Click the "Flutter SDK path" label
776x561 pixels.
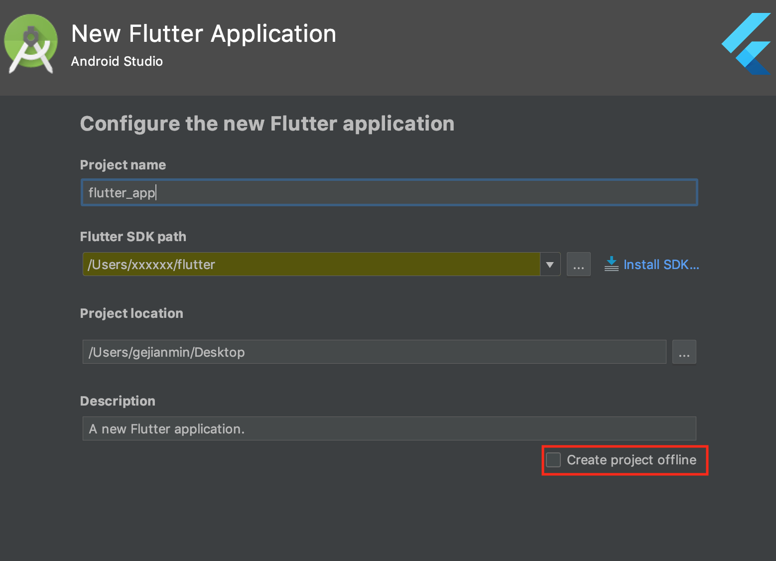133,237
